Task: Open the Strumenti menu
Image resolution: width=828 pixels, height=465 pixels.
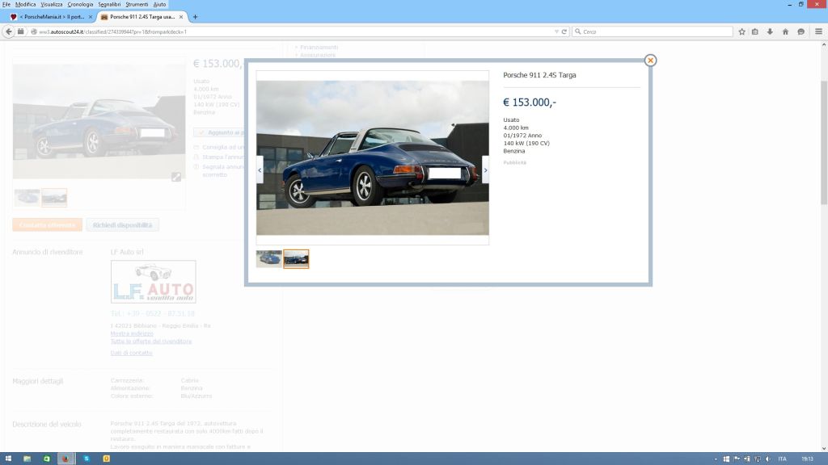Action: [137, 4]
